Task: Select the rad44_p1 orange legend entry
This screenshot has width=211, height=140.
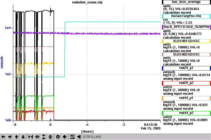Action: [186, 98]
